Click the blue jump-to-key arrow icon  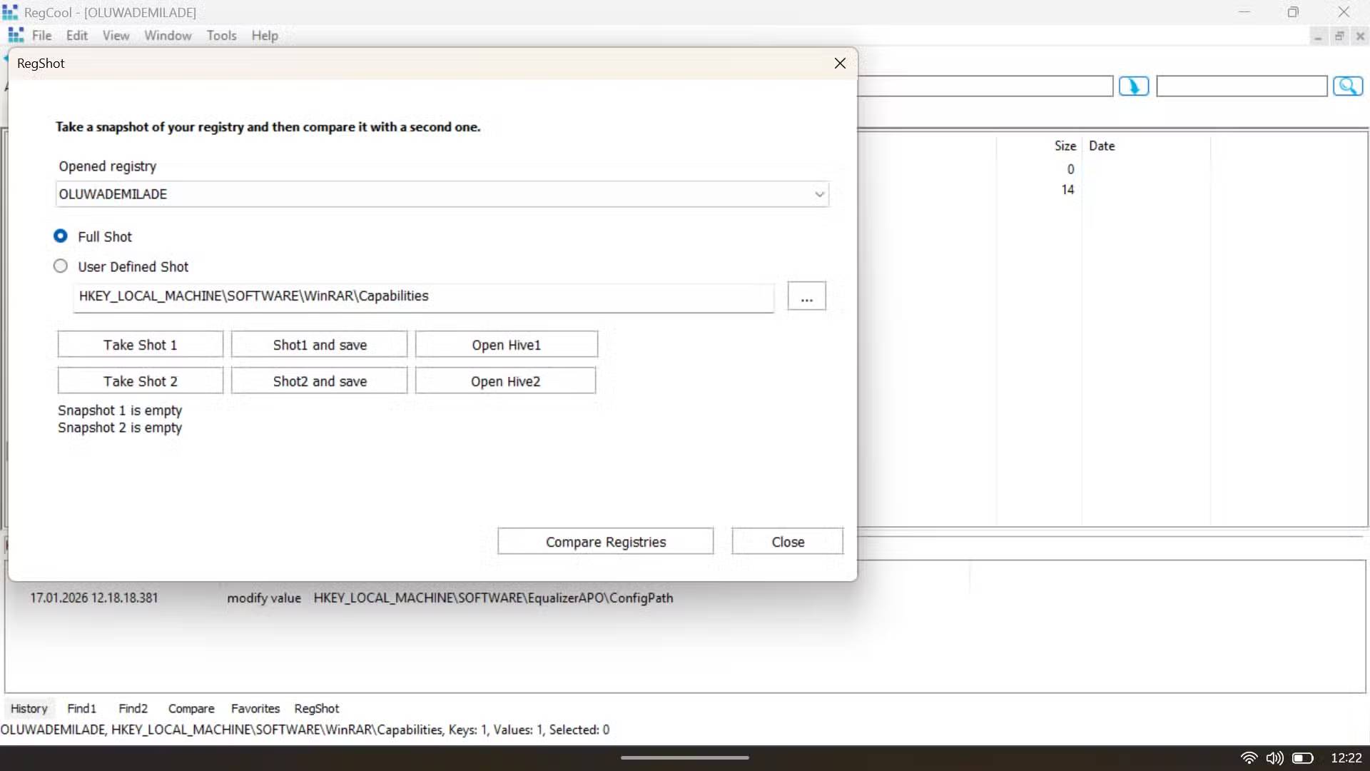(1134, 86)
